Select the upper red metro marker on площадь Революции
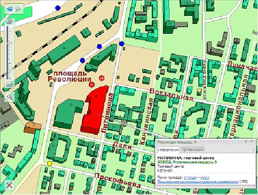 coord(101,78)
